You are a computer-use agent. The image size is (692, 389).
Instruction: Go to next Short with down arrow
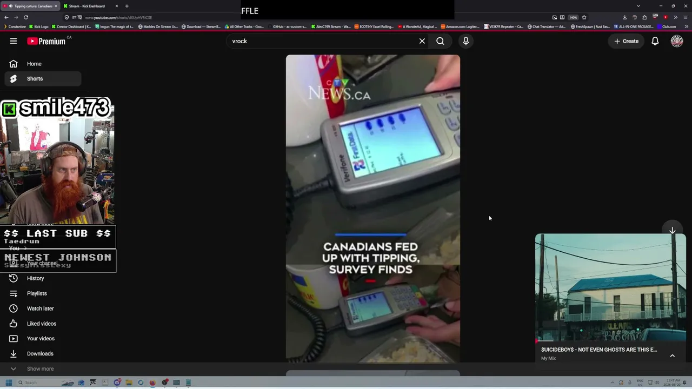[x=673, y=231]
